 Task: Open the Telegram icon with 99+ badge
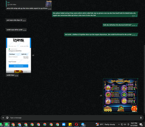(x=83, y=124)
